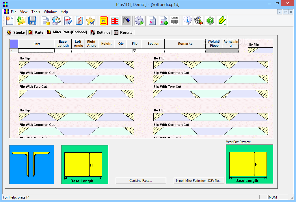Open the View menu
296x202 pixels.
(x=24, y=12)
